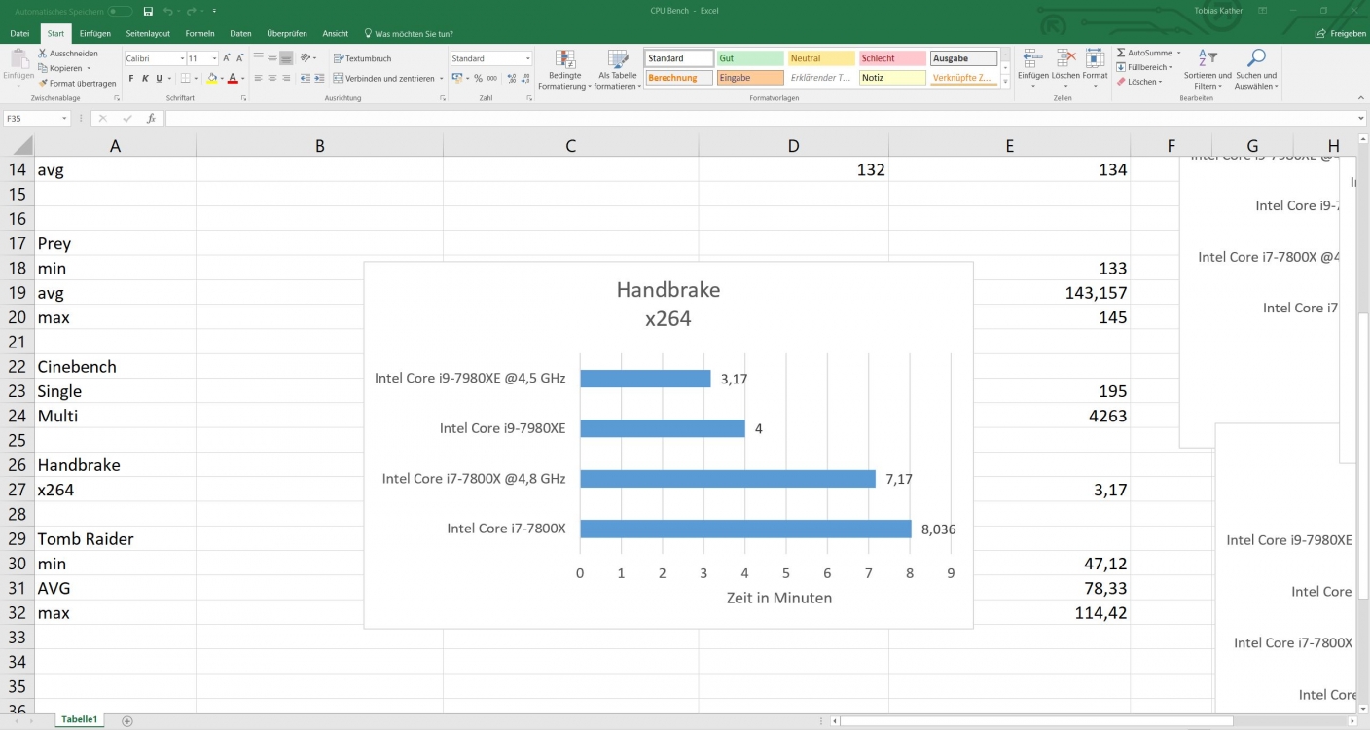1370x730 pixels.
Task: Toggle Automatisches Speichern switch
Action: [120, 11]
